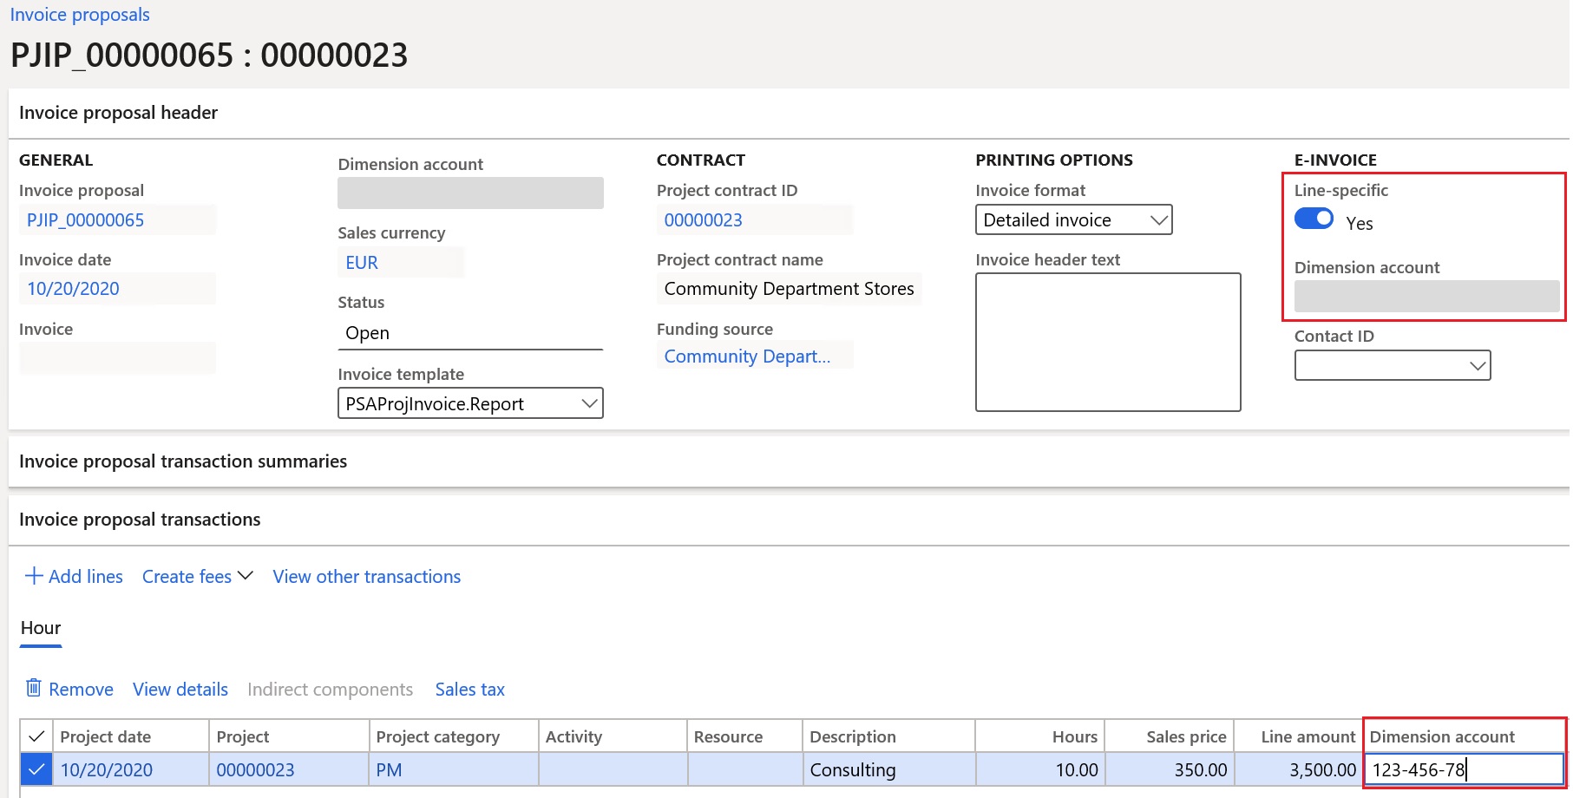Open project 00000023 in the grid row
The height and width of the screenshot is (798, 1573).
[255, 770]
